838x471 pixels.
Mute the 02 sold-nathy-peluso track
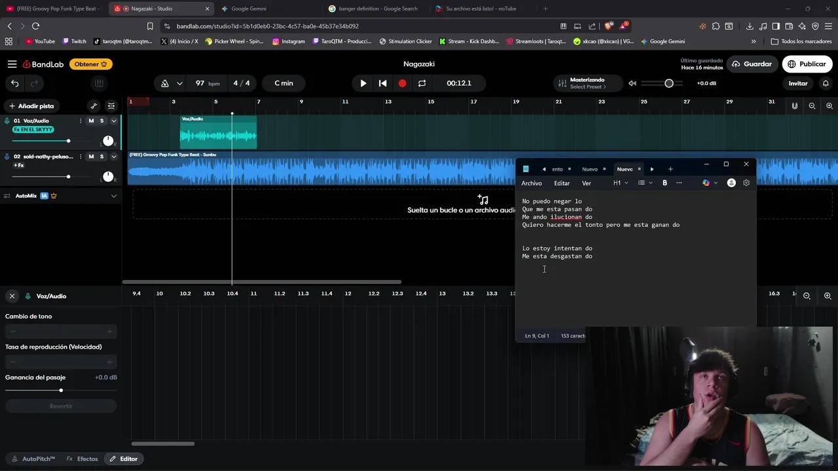coord(91,156)
